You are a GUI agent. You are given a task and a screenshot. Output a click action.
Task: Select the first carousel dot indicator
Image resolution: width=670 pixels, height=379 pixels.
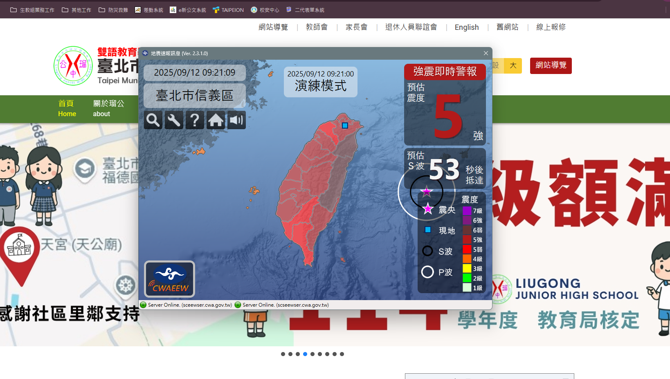pyautogui.click(x=283, y=354)
